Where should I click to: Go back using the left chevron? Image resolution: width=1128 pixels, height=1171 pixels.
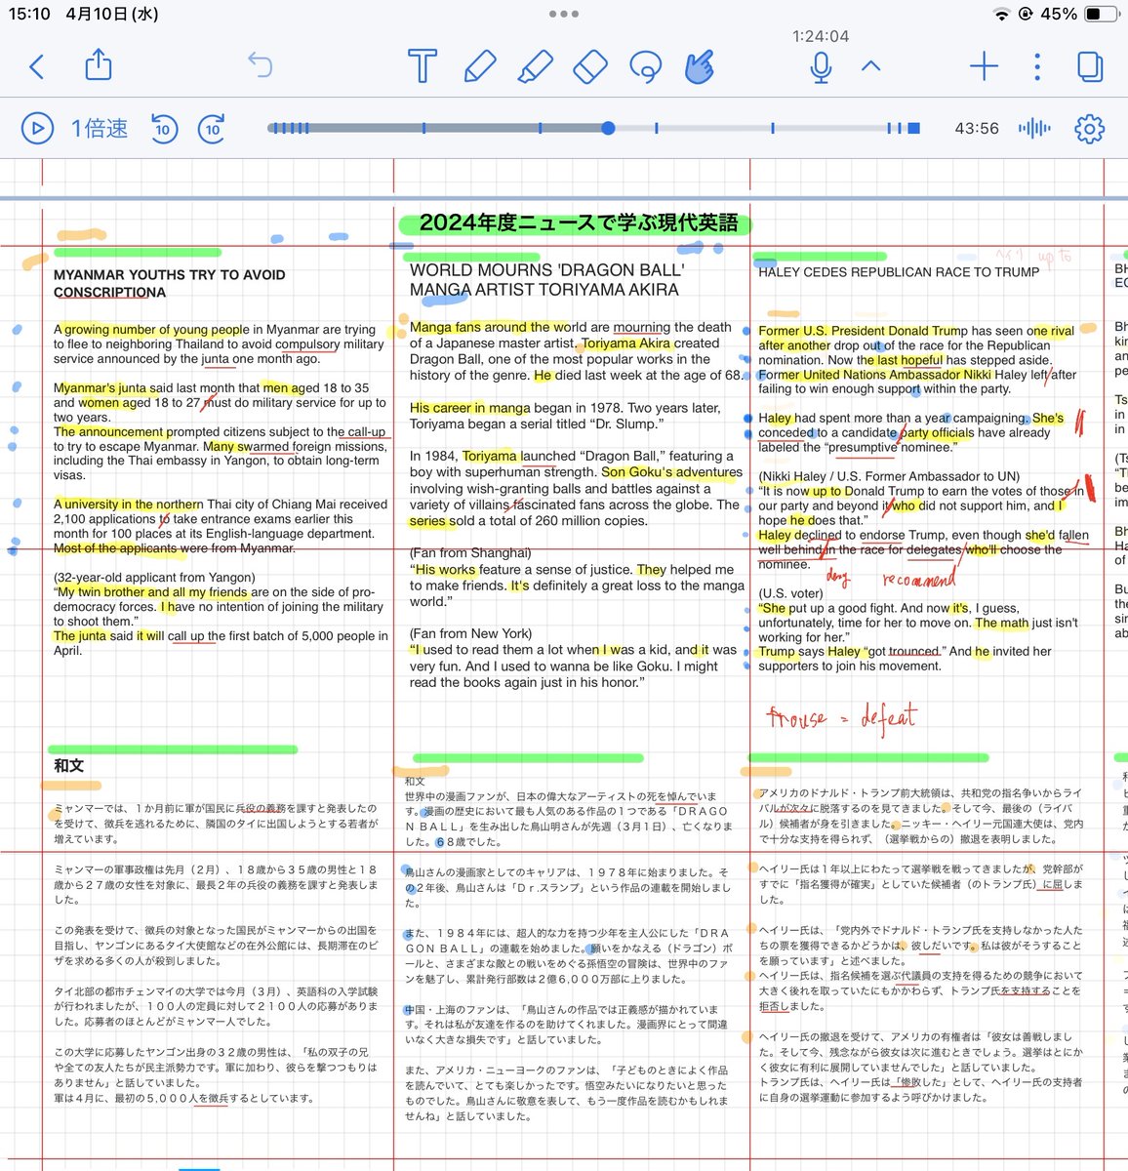point(37,66)
